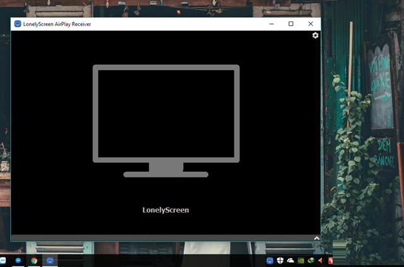Open NVIDIA settings tray icon
The width and height of the screenshot is (404, 267).
[300, 261]
